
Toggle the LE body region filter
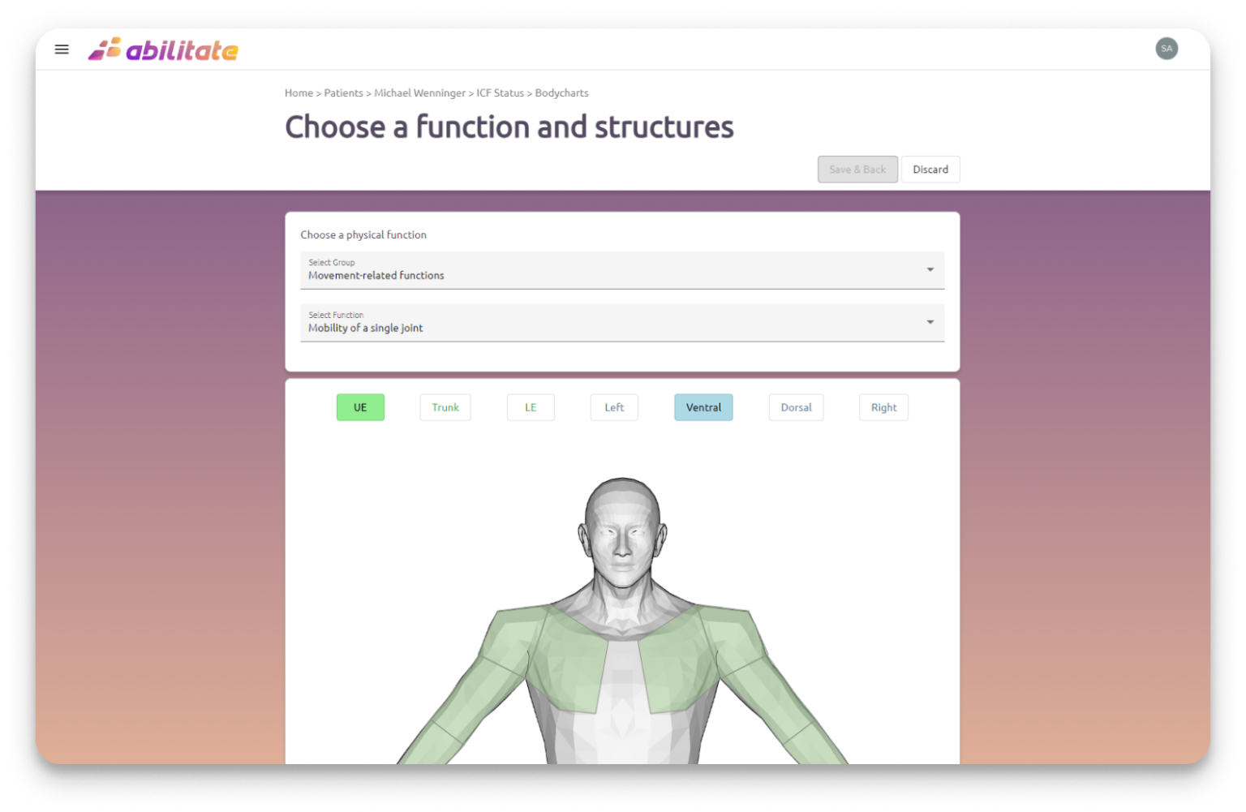click(531, 407)
